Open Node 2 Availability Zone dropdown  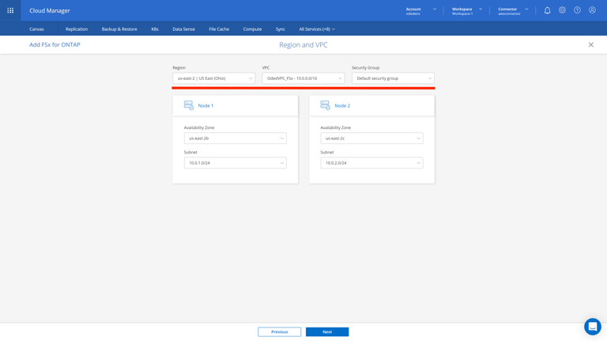click(371, 138)
